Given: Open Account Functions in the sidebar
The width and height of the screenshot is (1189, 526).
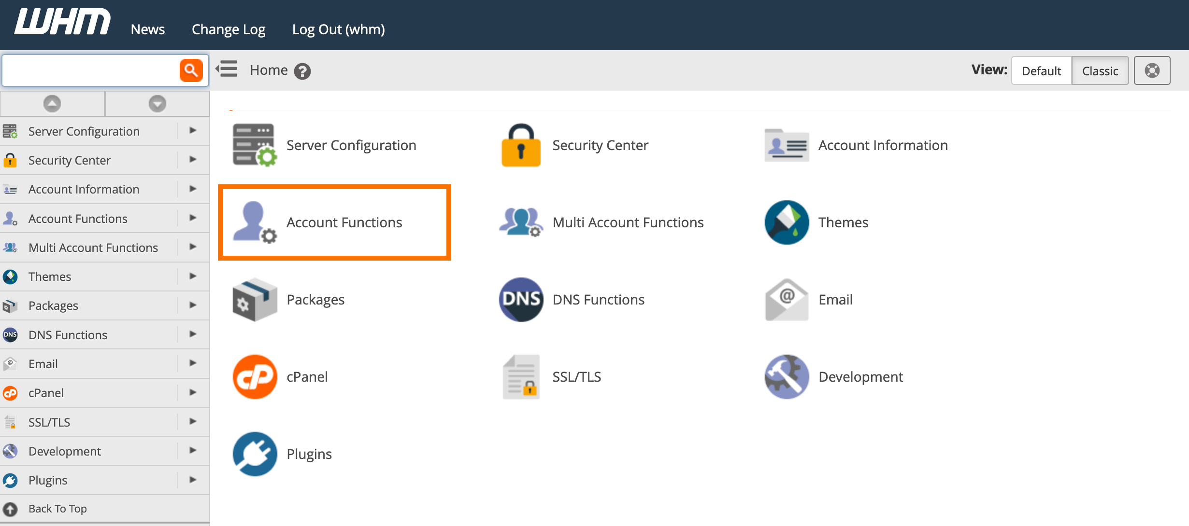Looking at the screenshot, I should pos(78,219).
